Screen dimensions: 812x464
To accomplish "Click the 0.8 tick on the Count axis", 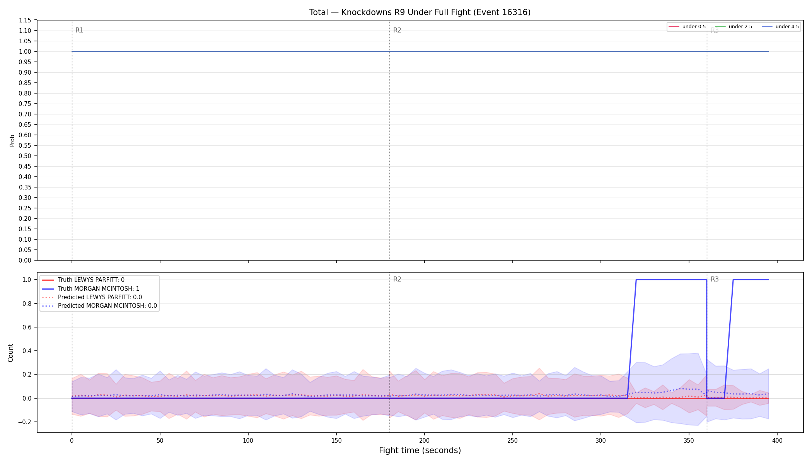I will coord(27,304).
